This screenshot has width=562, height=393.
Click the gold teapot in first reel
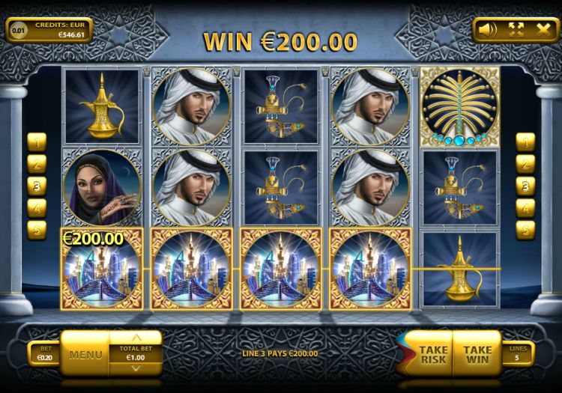102,106
